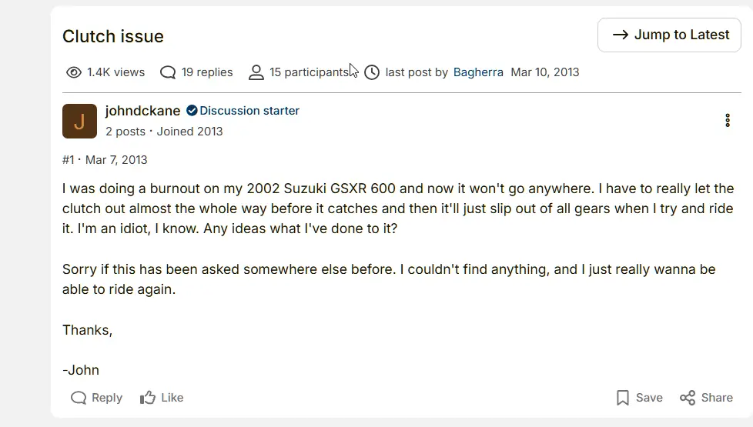Click the participants person icon
Screen dimensions: 753x427
256,72
